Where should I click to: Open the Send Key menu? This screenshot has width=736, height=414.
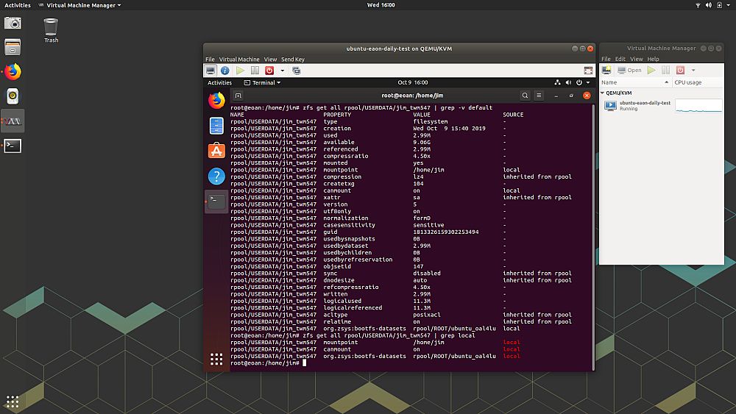click(292, 60)
